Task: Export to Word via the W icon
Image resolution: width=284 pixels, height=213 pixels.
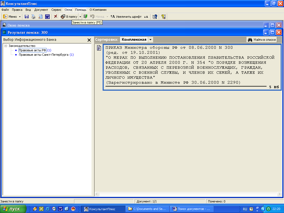Action: [x=47, y=17]
